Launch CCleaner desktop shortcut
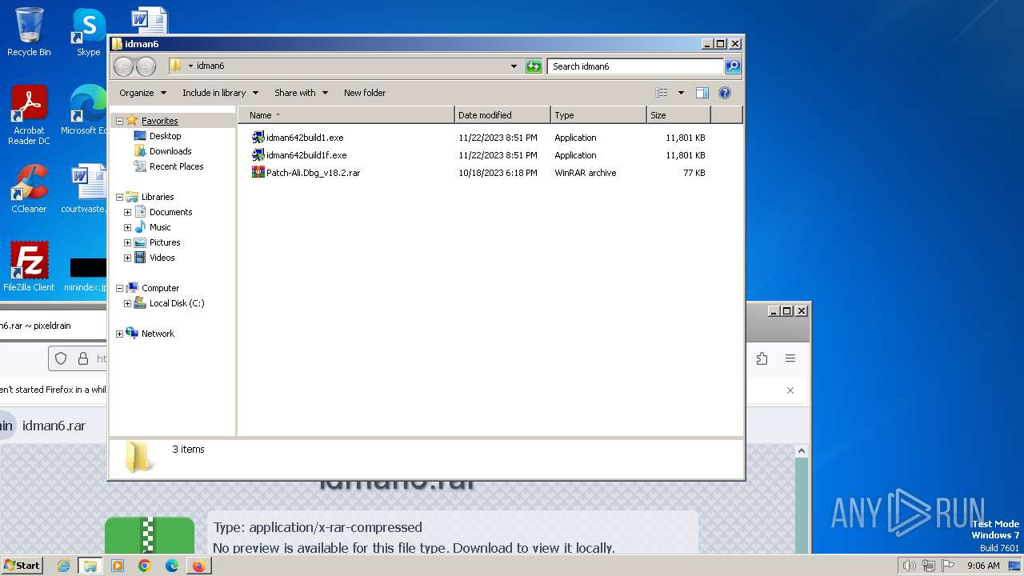 tap(29, 189)
